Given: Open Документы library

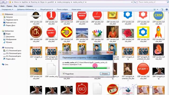Looking at the screenshot, I should point(10,37).
